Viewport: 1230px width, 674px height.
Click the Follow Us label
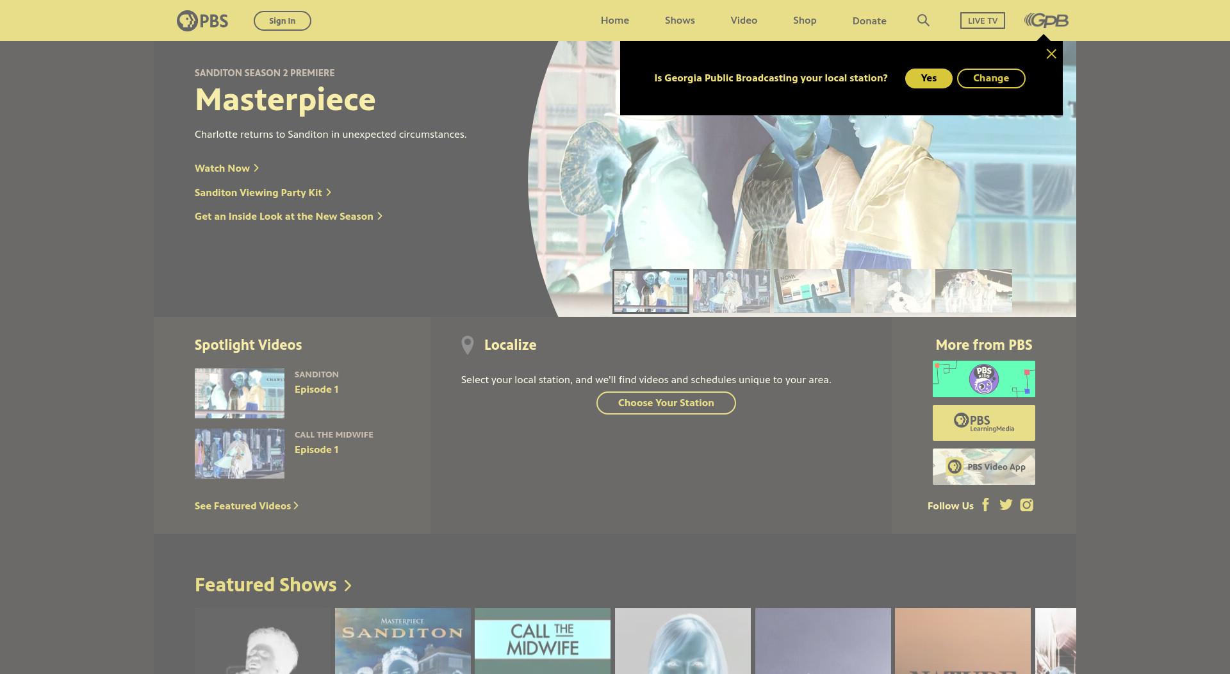(951, 506)
